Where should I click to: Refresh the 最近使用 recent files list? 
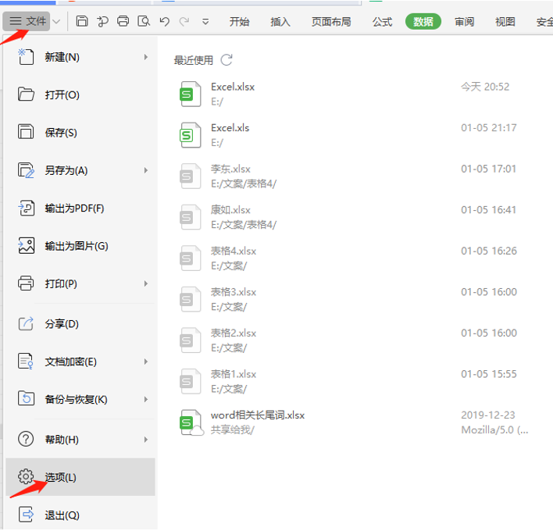227,60
